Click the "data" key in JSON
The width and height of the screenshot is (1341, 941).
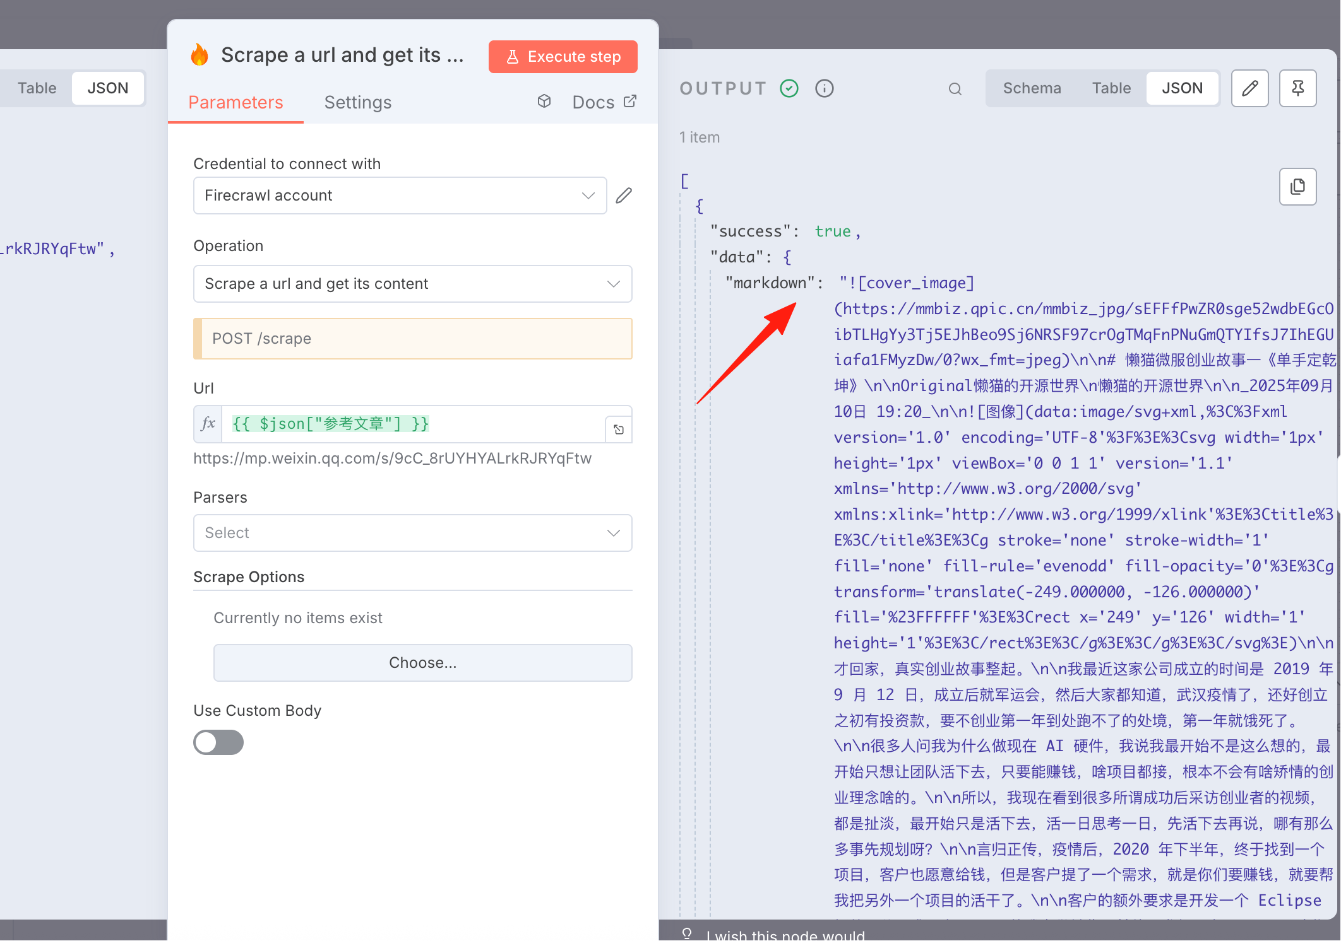pyautogui.click(x=737, y=257)
